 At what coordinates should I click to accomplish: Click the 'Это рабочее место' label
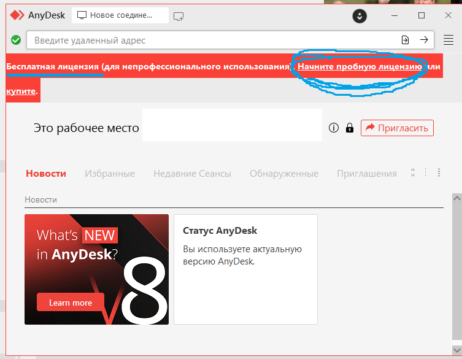(87, 128)
